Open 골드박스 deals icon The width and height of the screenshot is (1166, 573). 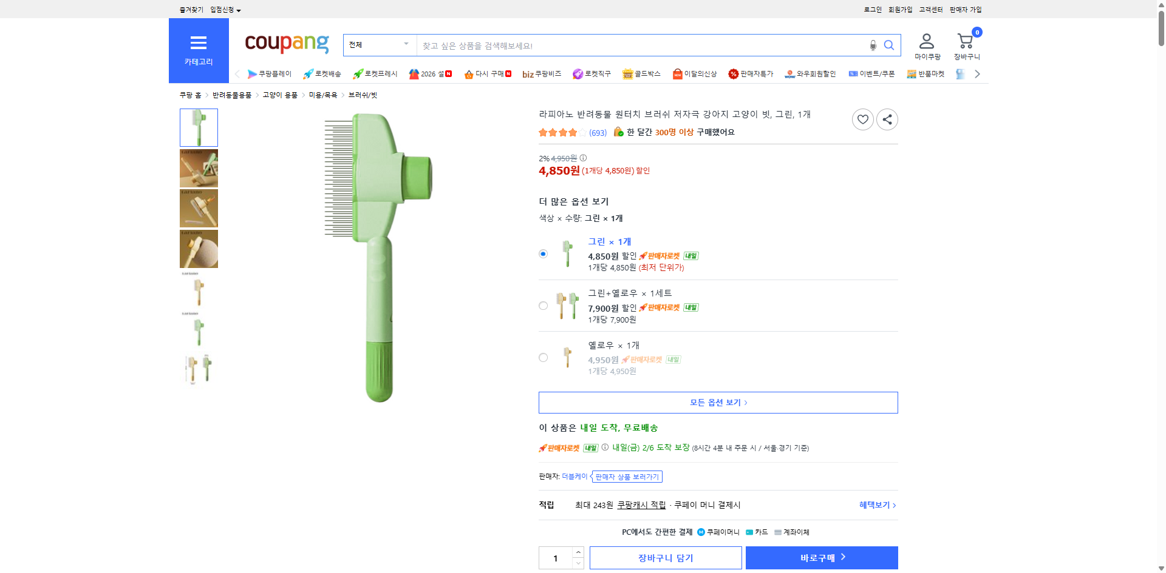click(x=629, y=74)
